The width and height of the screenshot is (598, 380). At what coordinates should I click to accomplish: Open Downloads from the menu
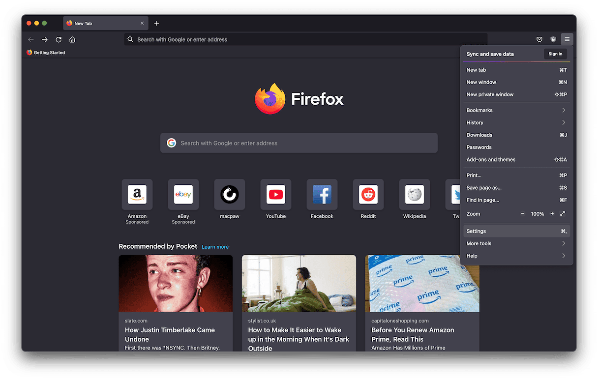click(516, 135)
